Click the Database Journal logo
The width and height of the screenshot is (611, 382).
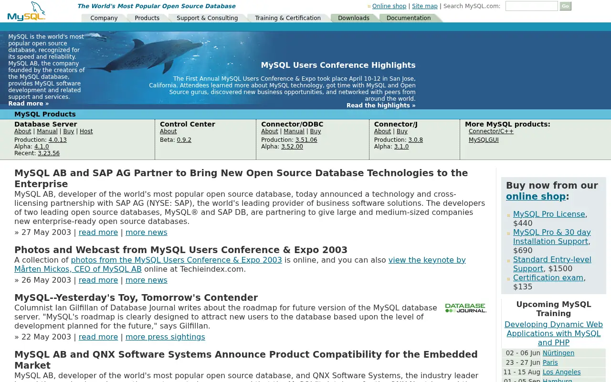(x=466, y=308)
